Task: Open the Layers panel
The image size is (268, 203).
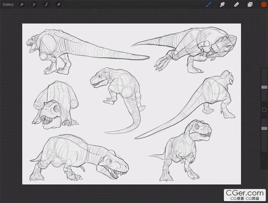Action: click(250, 5)
